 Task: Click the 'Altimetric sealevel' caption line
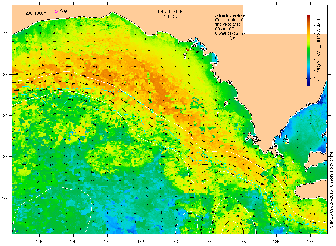[x=230, y=15]
